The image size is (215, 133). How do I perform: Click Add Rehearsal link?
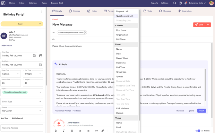click(x=17, y=118)
